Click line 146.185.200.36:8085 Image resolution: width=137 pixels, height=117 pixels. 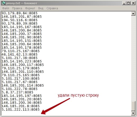pyautogui.click(x=22, y=103)
